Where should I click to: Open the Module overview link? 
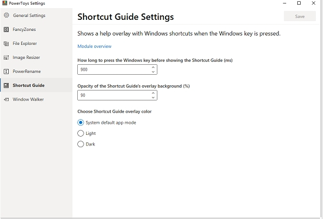94,46
